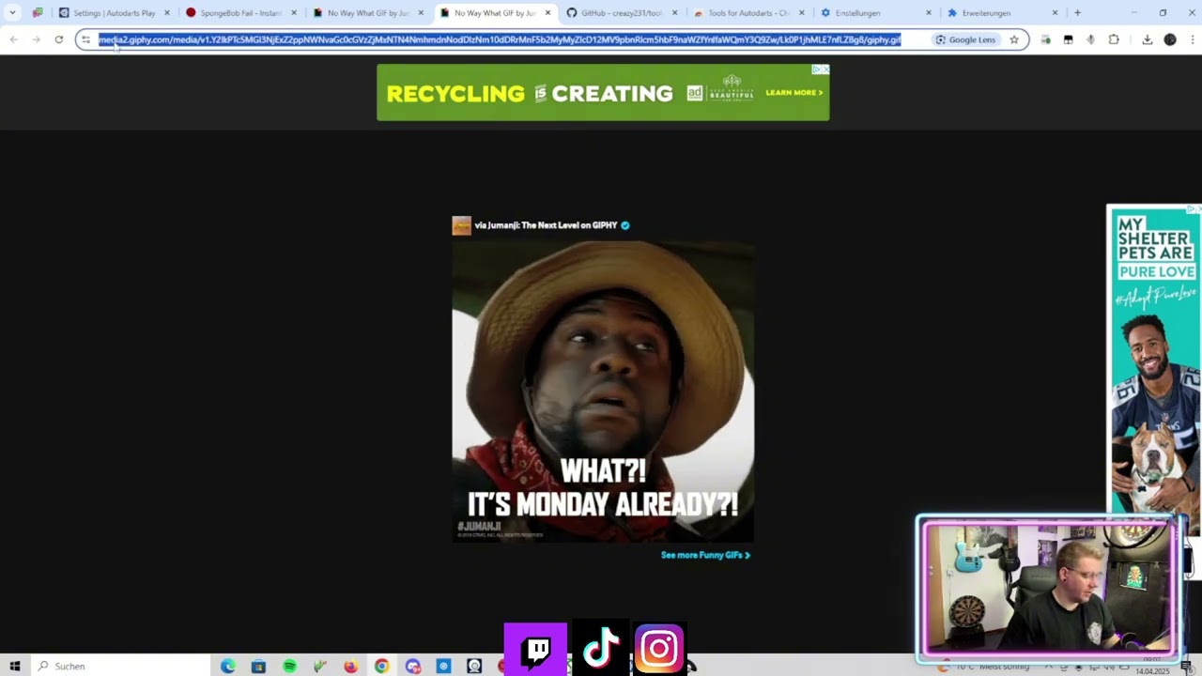Open site information icon in address bar
The width and height of the screenshot is (1202, 676).
click(85, 39)
